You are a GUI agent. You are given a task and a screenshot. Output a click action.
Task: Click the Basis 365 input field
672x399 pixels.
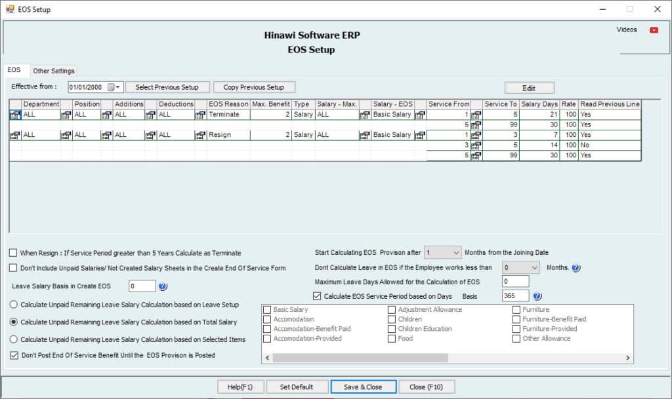[x=515, y=295]
